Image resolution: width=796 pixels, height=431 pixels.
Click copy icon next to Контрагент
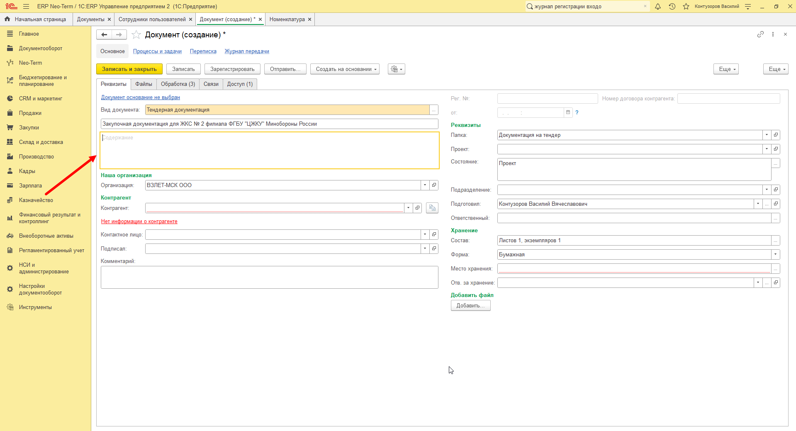click(432, 208)
